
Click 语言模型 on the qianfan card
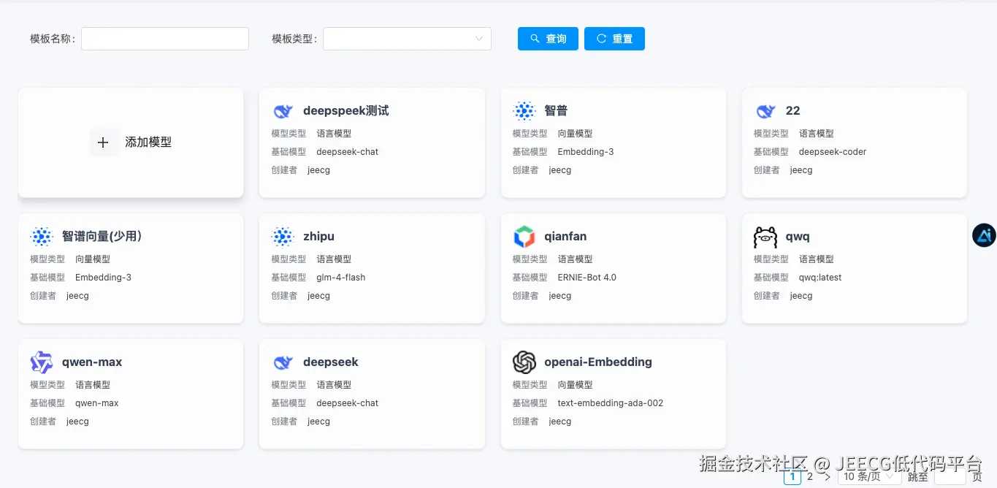pyautogui.click(x=575, y=259)
